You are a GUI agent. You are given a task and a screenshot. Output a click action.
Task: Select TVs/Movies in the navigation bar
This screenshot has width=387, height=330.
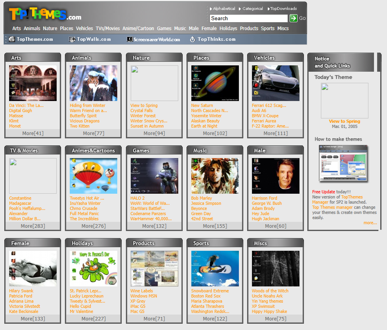pyautogui.click(x=108, y=29)
